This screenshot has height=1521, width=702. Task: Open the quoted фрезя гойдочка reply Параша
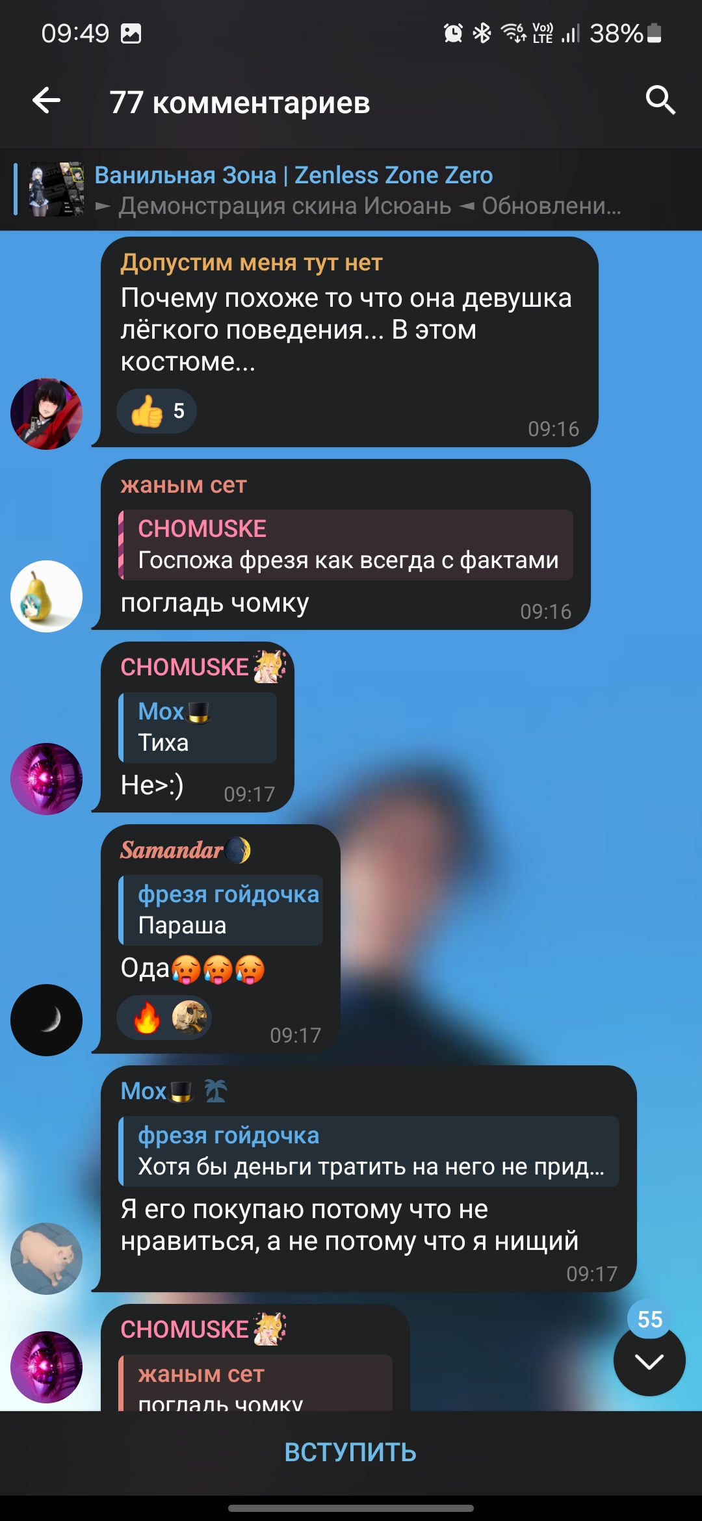(x=221, y=910)
